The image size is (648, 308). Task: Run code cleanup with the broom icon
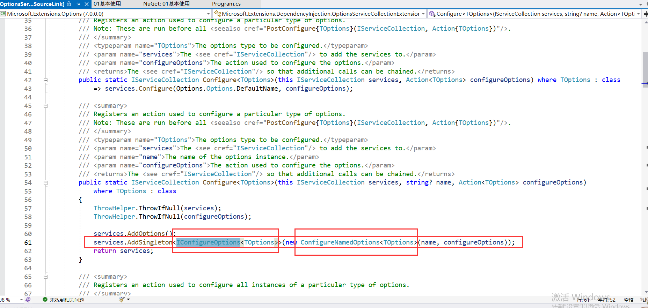tap(122, 300)
